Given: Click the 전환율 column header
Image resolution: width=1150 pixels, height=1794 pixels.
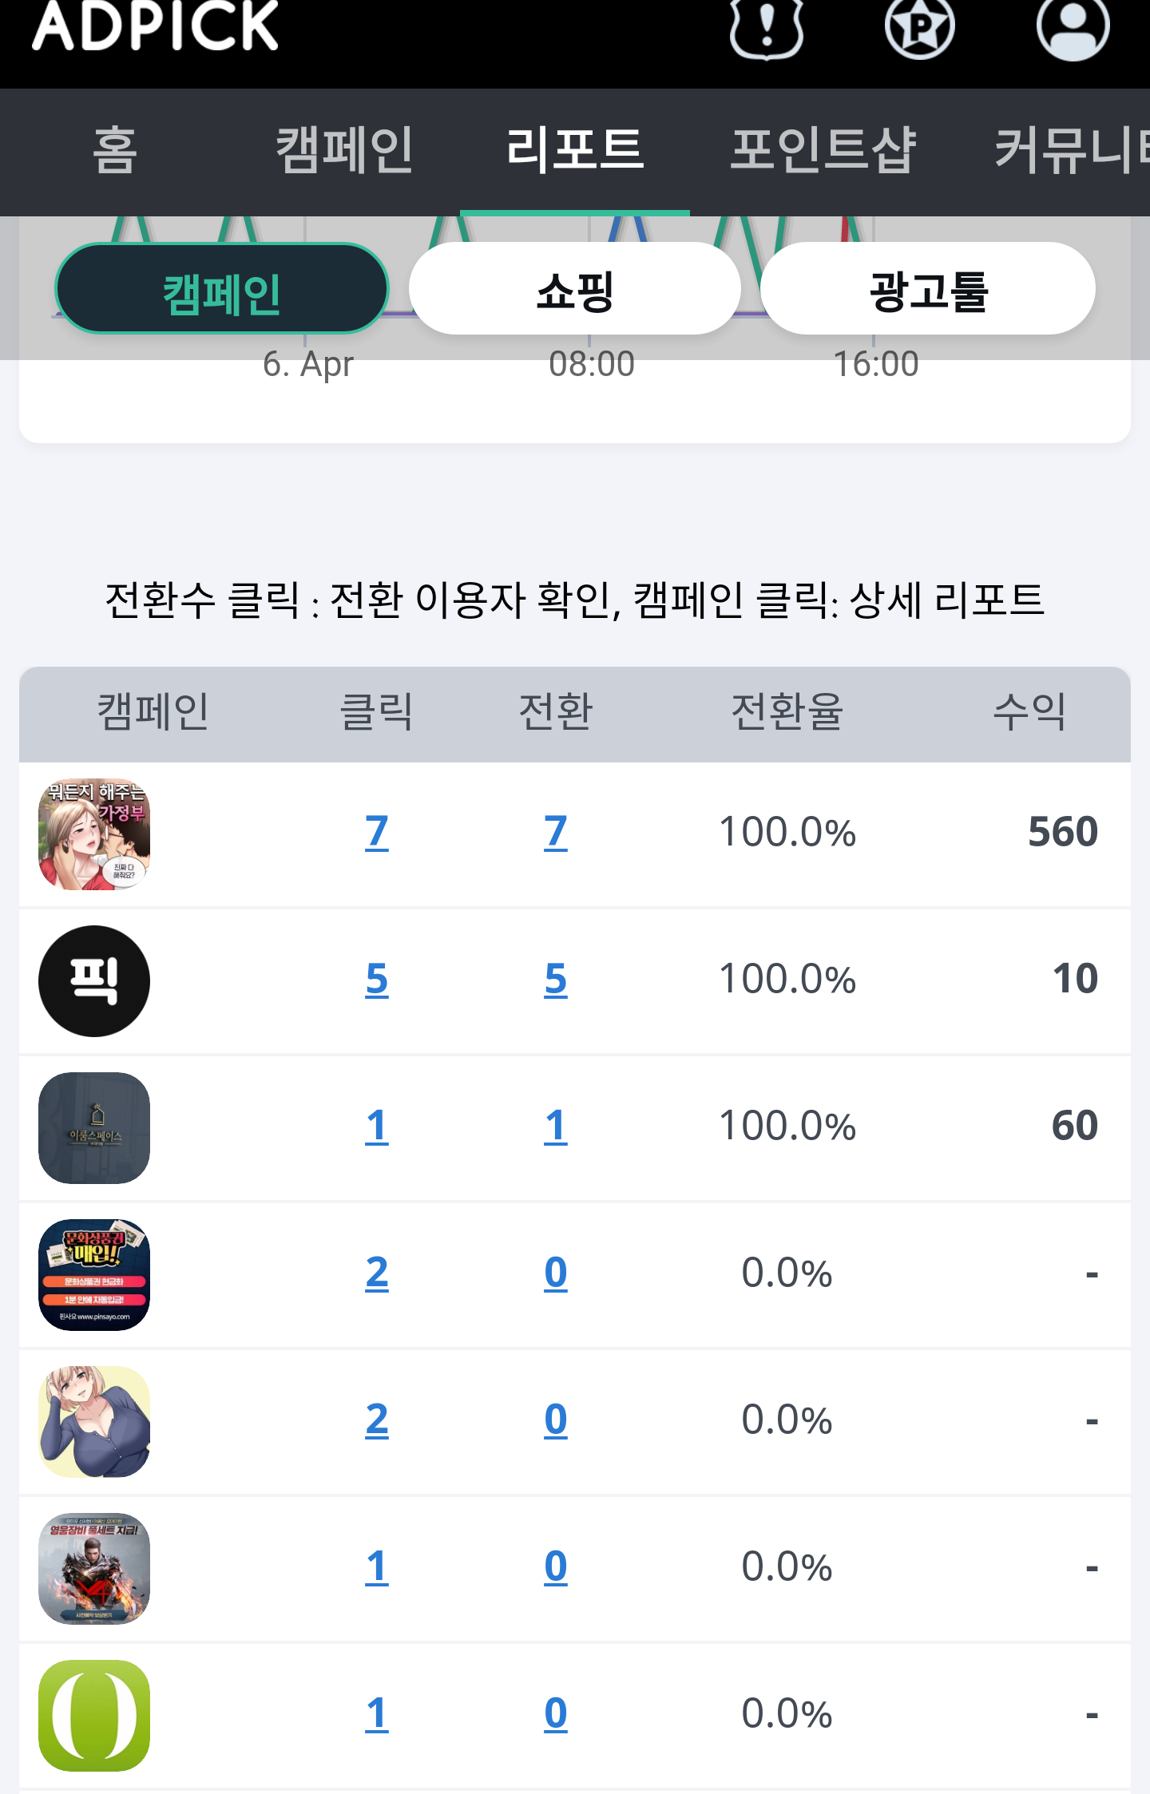Looking at the screenshot, I should [x=787, y=712].
